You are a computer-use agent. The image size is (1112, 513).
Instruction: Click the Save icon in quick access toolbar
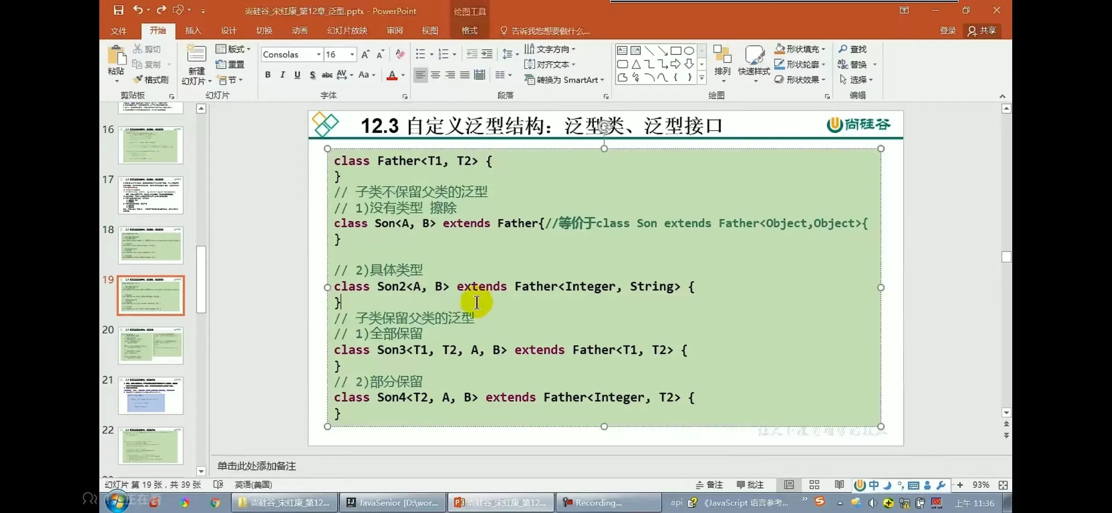118,10
